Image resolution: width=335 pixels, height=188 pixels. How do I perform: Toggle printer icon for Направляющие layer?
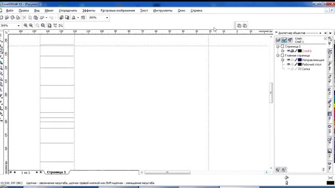(292, 60)
